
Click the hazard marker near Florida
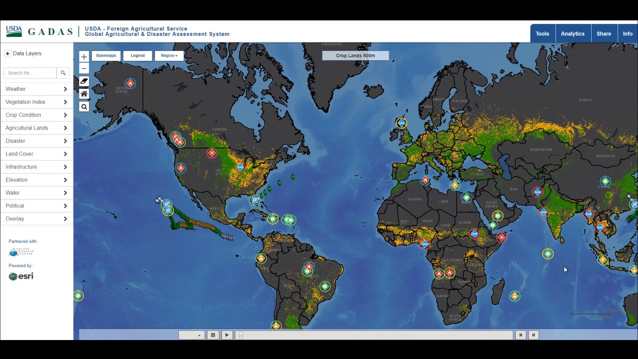[255, 200]
